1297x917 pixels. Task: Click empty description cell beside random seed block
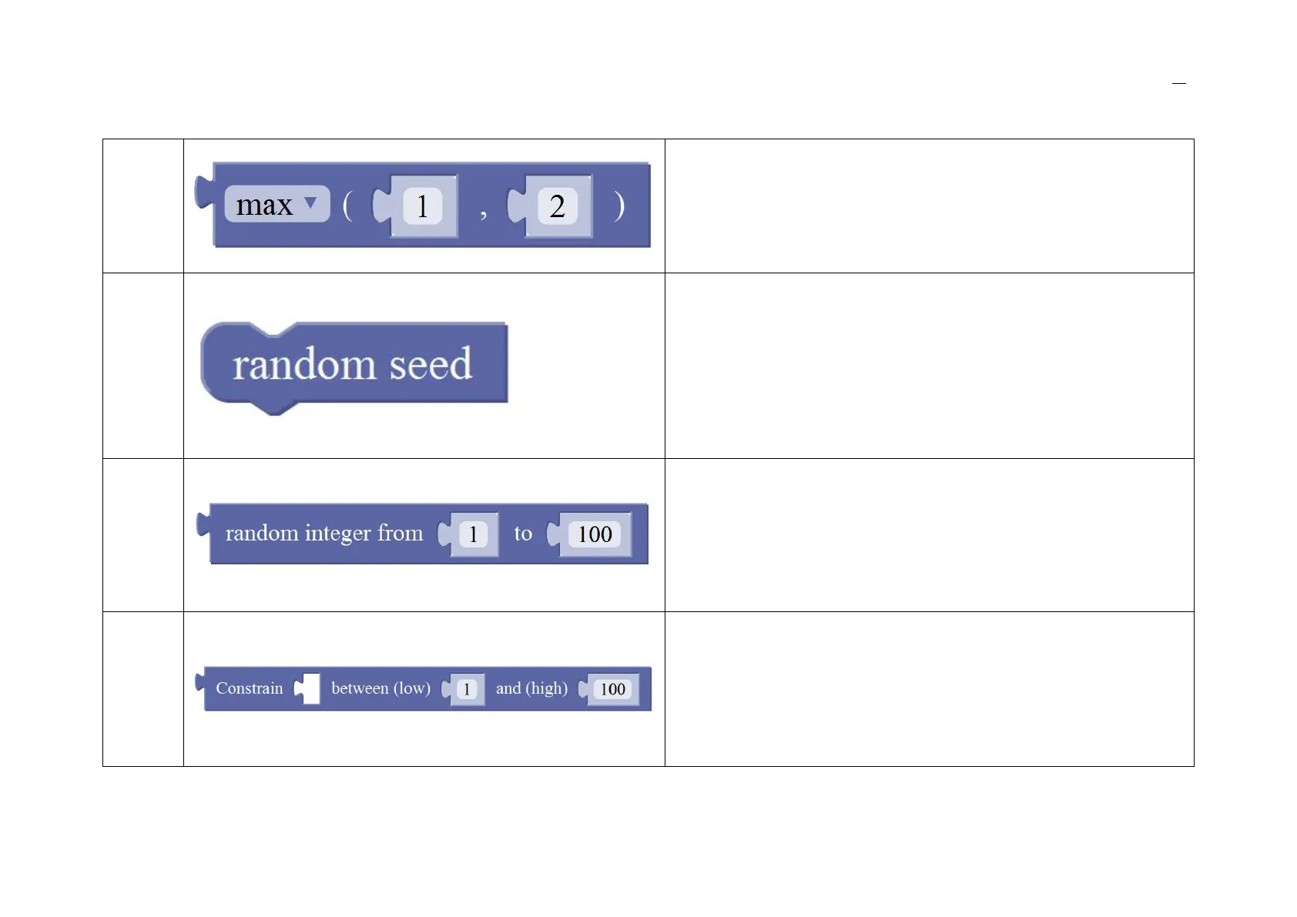click(x=929, y=366)
